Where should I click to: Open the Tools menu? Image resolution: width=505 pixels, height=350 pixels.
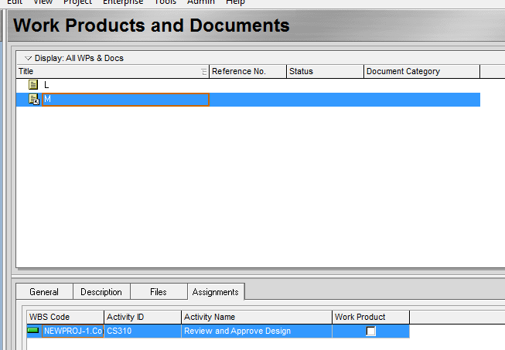165,2
